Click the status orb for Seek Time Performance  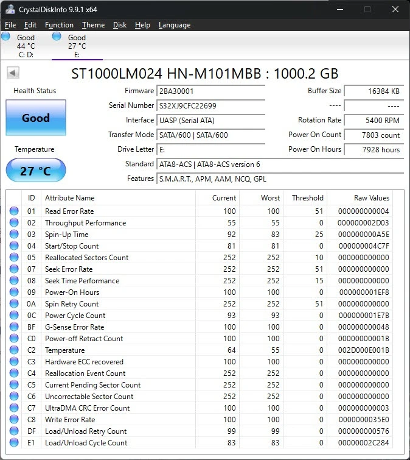click(x=14, y=280)
